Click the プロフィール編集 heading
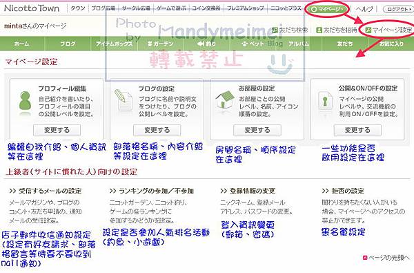Viewport: 414px width, 273px height. click(x=62, y=88)
